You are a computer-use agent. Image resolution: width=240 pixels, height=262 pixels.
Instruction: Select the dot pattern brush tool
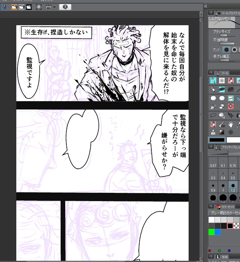coord(222,81)
